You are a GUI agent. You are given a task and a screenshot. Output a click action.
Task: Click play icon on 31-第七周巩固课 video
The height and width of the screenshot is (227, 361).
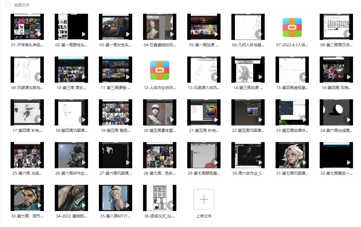[304, 162]
